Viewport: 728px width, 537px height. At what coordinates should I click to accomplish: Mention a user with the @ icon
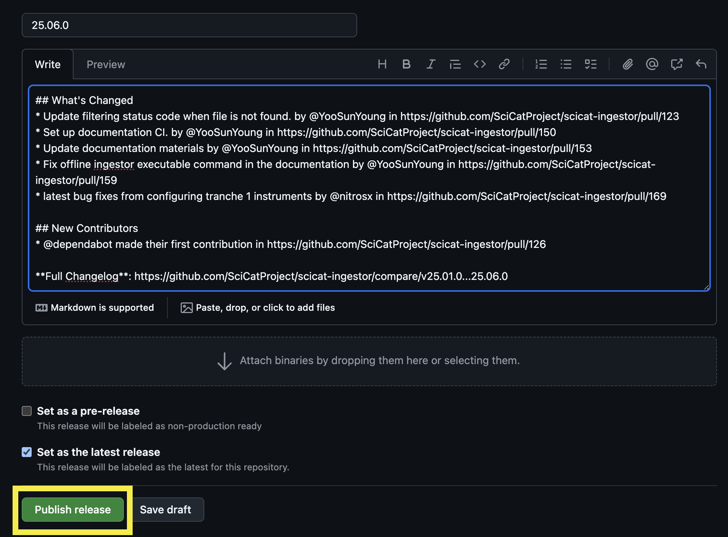point(652,64)
